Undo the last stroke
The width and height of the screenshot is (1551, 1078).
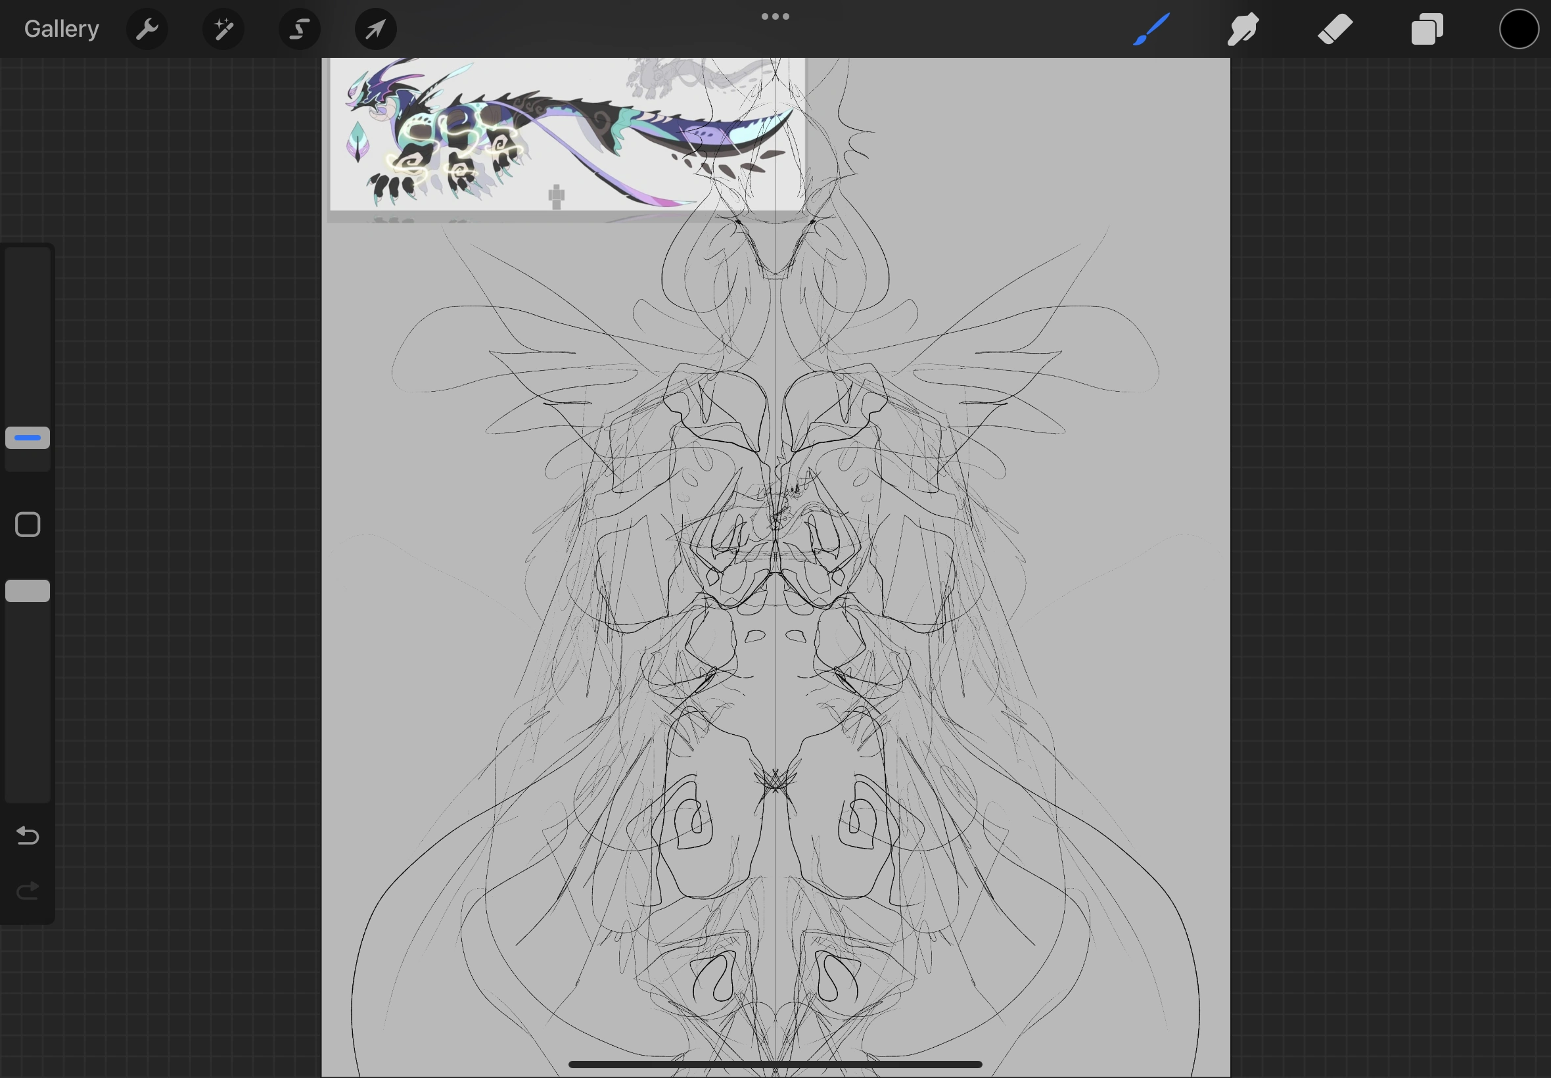click(x=28, y=836)
